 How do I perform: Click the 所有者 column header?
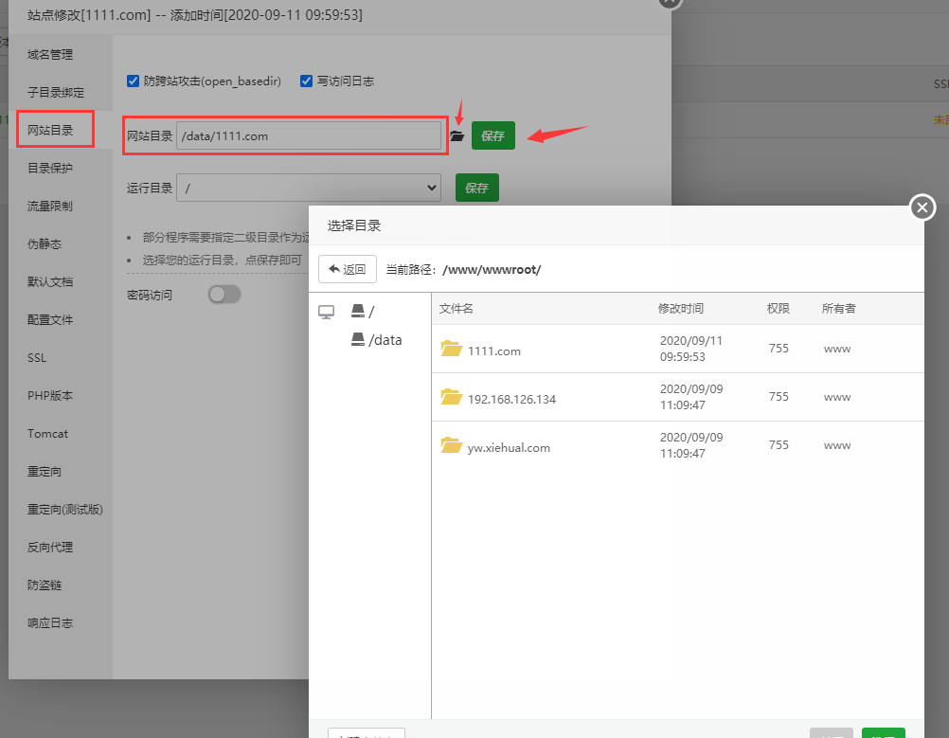tap(839, 309)
